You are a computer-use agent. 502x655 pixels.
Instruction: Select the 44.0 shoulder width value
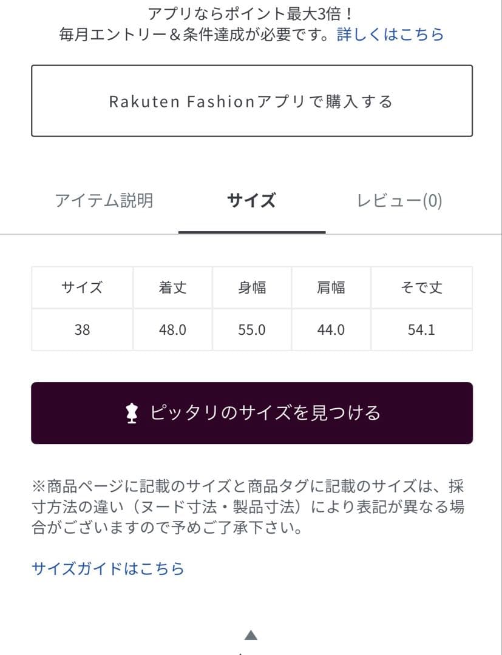(x=331, y=329)
